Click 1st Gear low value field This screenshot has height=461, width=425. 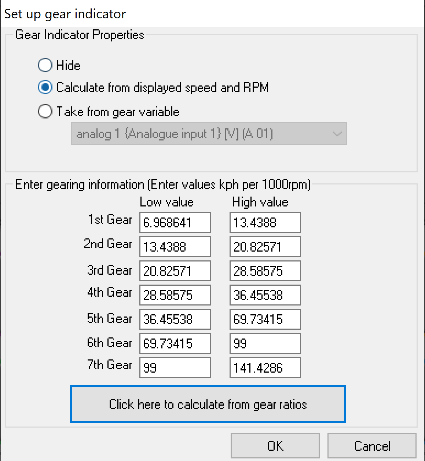click(x=175, y=222)
